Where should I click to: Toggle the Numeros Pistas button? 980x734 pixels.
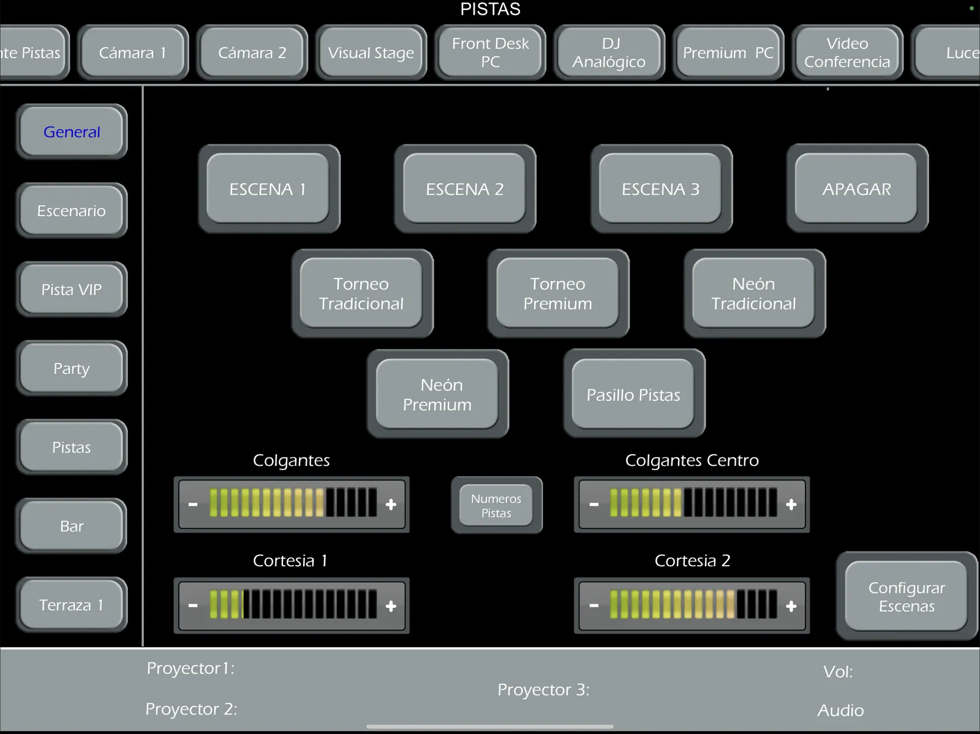pos(496,506)
